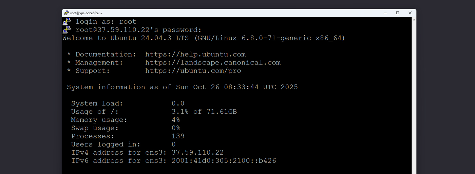The height and width of the screenshot is (174, 475).
Task: Click the Memory usage 4% value
Action: tap(176, 120)
